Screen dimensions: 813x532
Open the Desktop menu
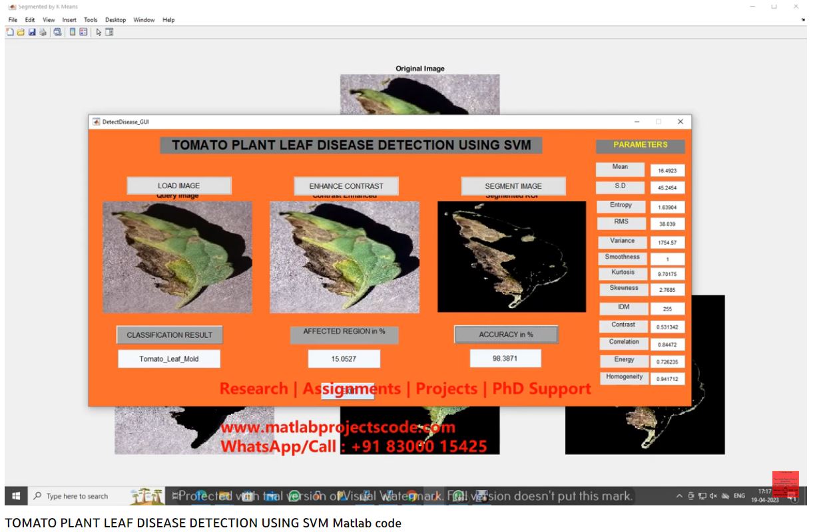coord(115,20)
